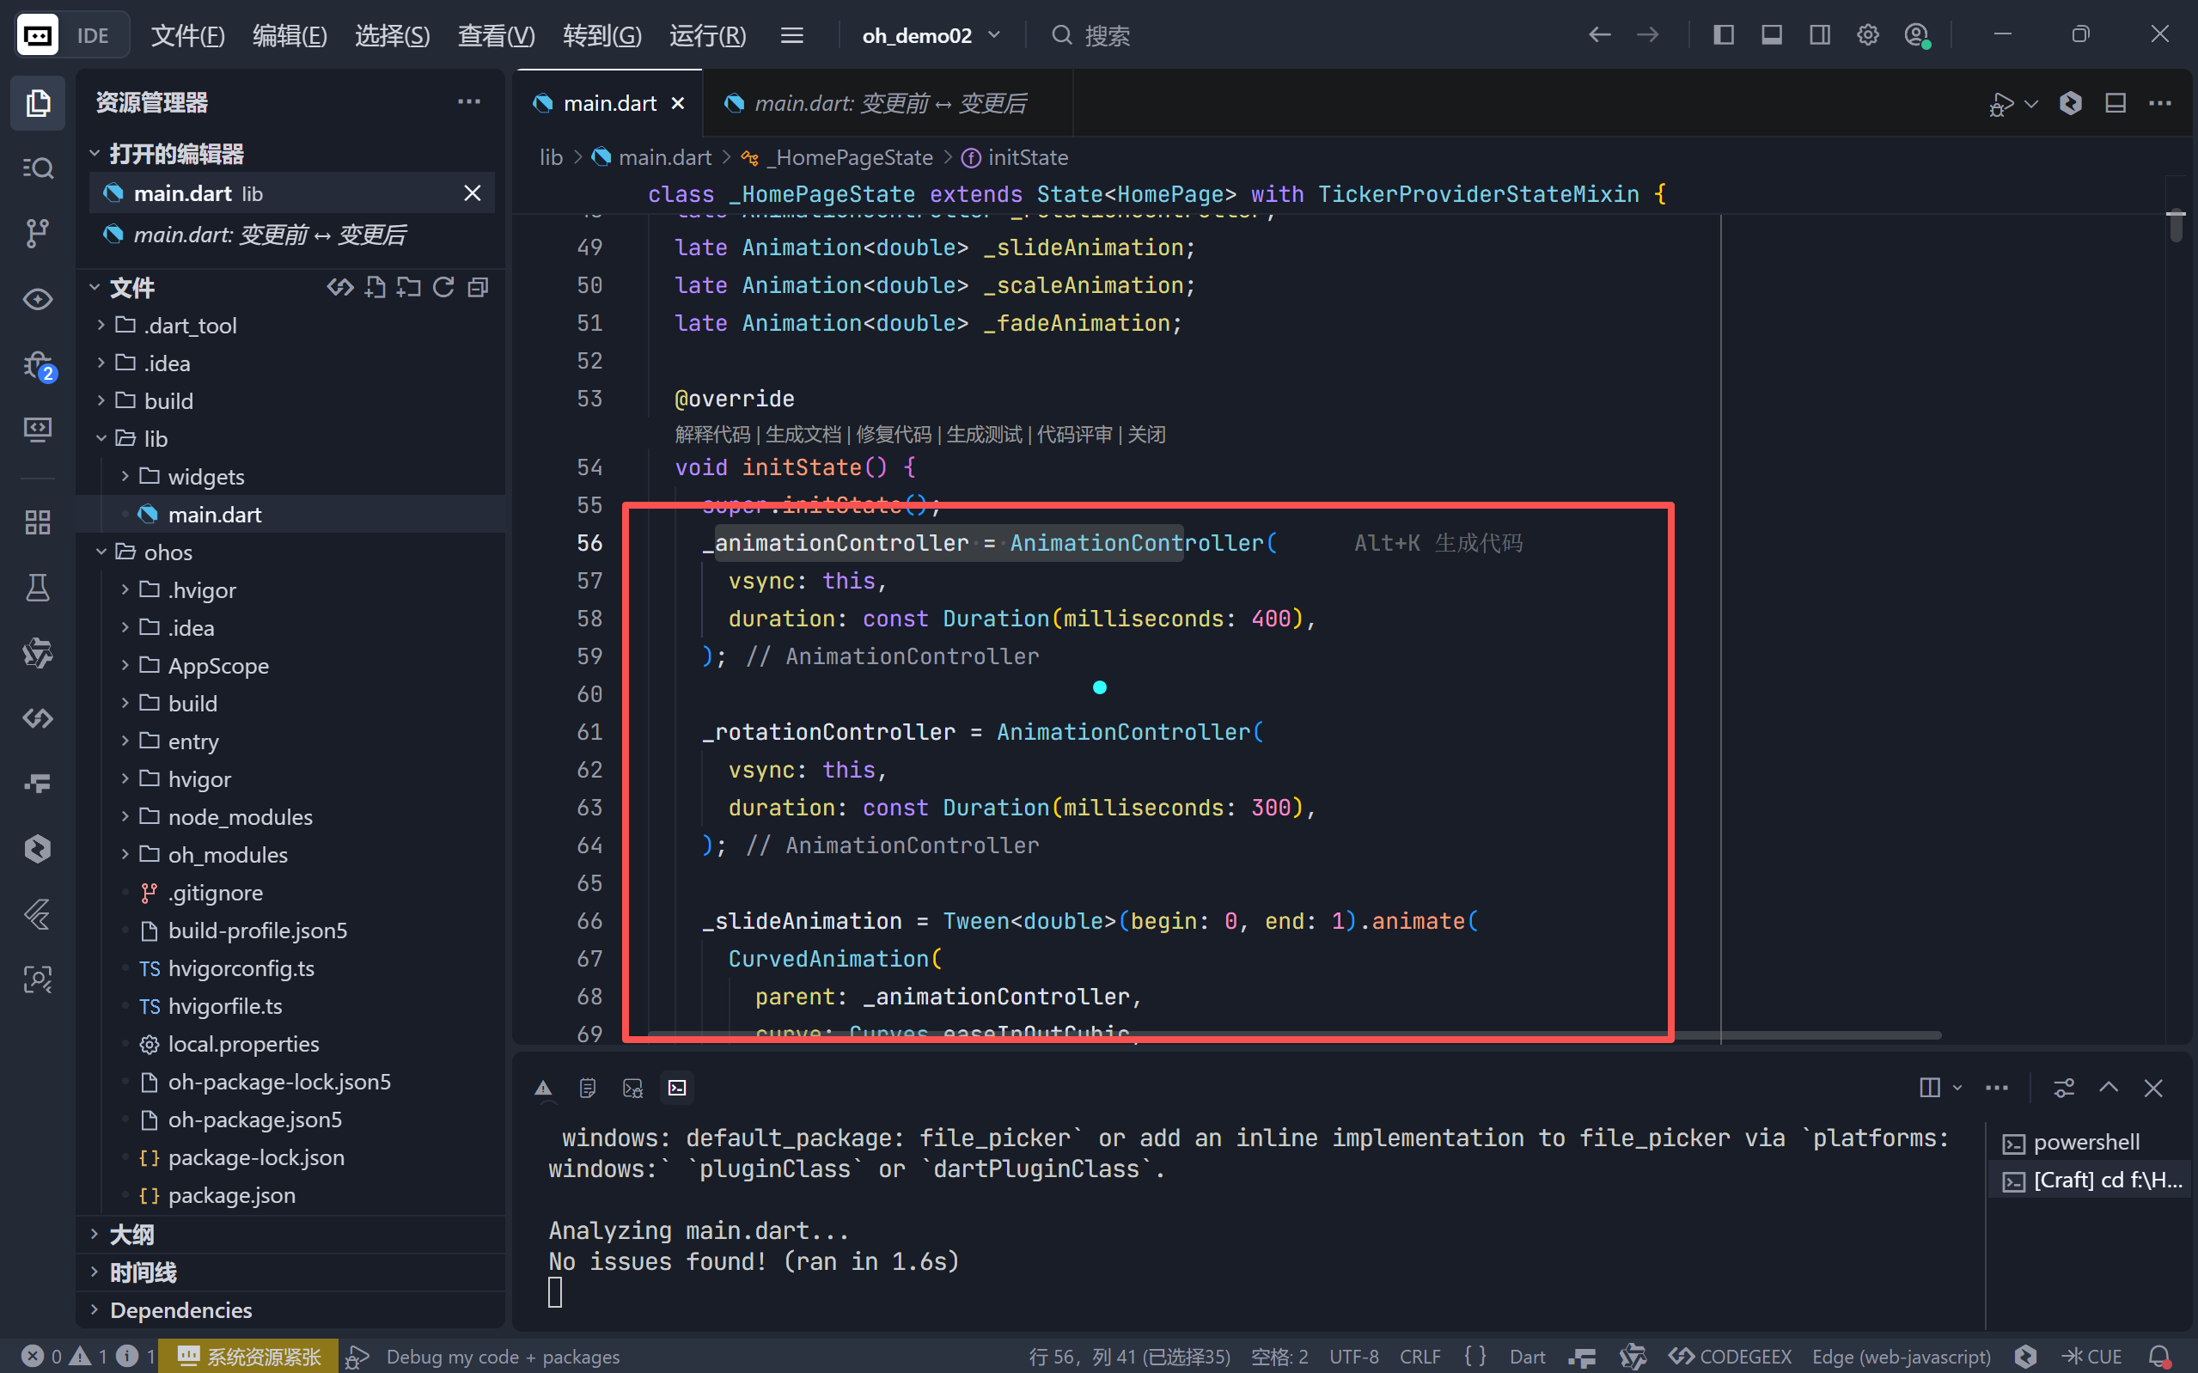
Task: Open the Search activity bar icon
Action: pos(37,168)
